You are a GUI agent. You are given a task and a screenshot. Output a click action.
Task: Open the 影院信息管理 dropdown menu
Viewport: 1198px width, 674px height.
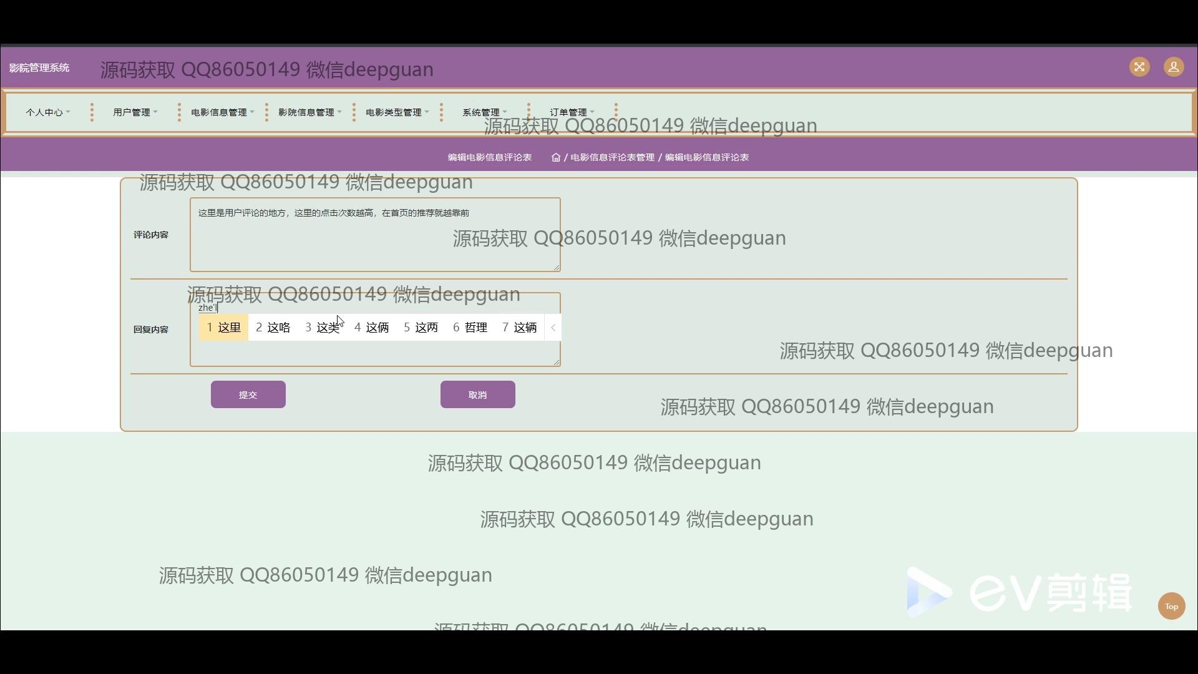pos(310,112)
